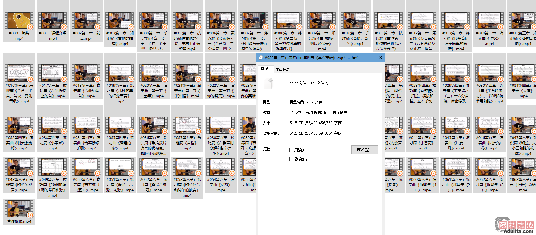Screen dimensions: 536x235
Task: Switch to the 常规 tab in properties dialog
Action: [x=264, y=69]
